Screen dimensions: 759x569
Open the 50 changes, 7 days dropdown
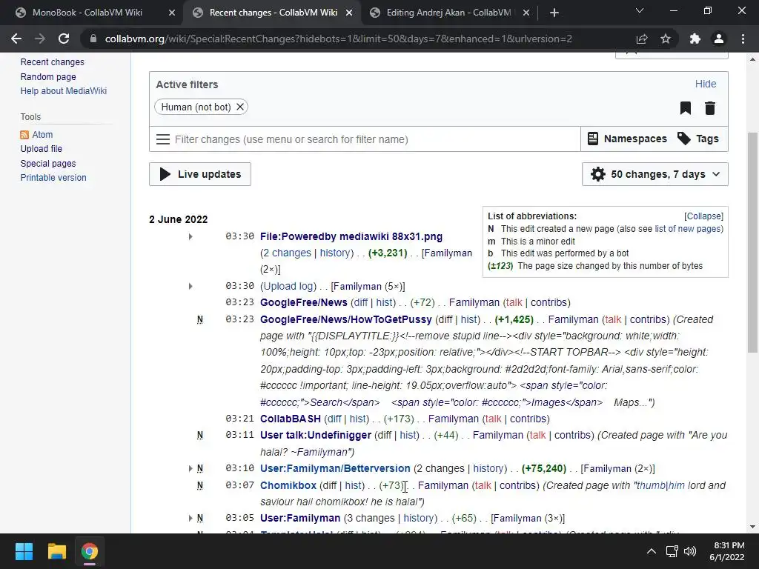655,174
